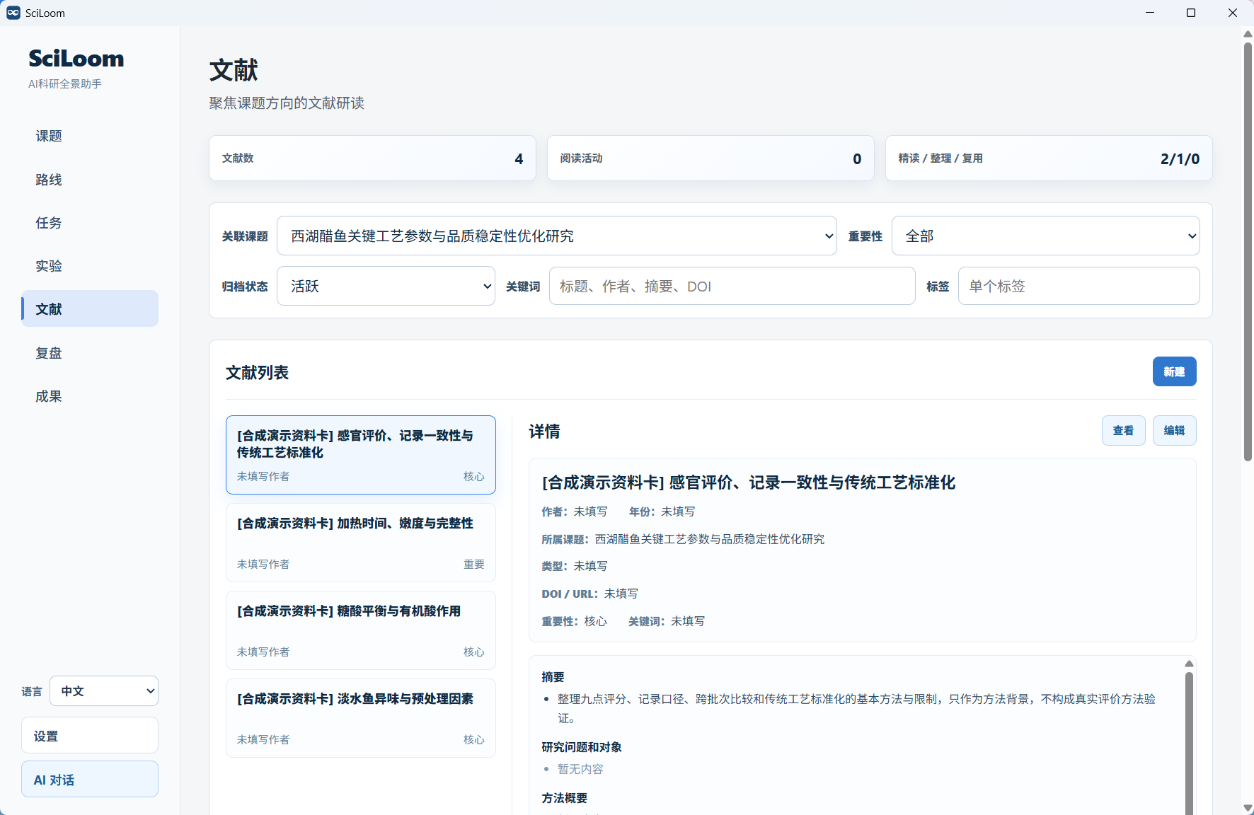Click the 方法概要 heading
This screenshot has height=815, width=1254.
coord(565,798)
